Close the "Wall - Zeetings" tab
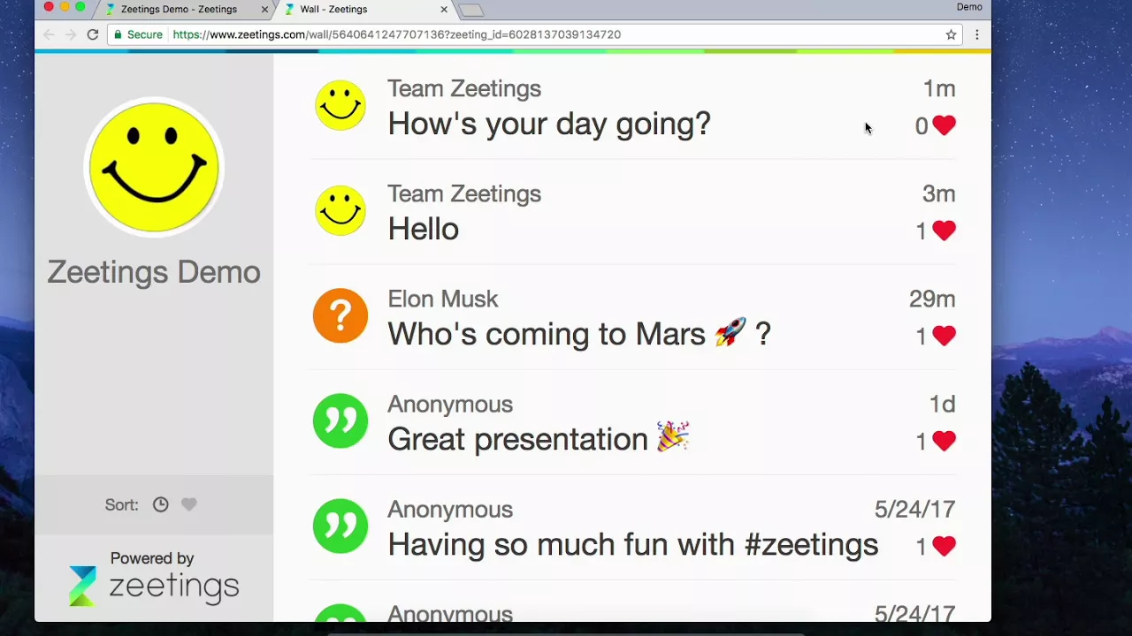Image resolution: width=1132 pixels, height=636 pixels. (444, 9)
